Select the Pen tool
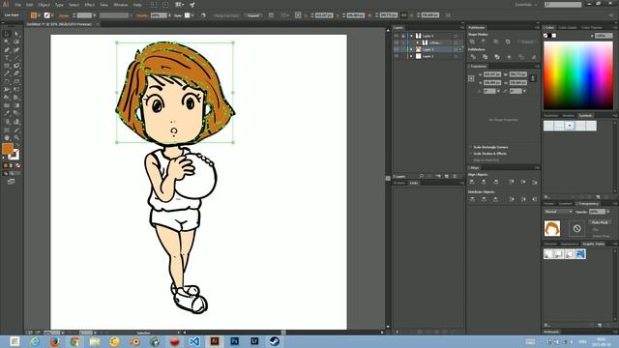The height and width of the screenshot is (348, 619). pyautogui.click(x=7, y=50)
